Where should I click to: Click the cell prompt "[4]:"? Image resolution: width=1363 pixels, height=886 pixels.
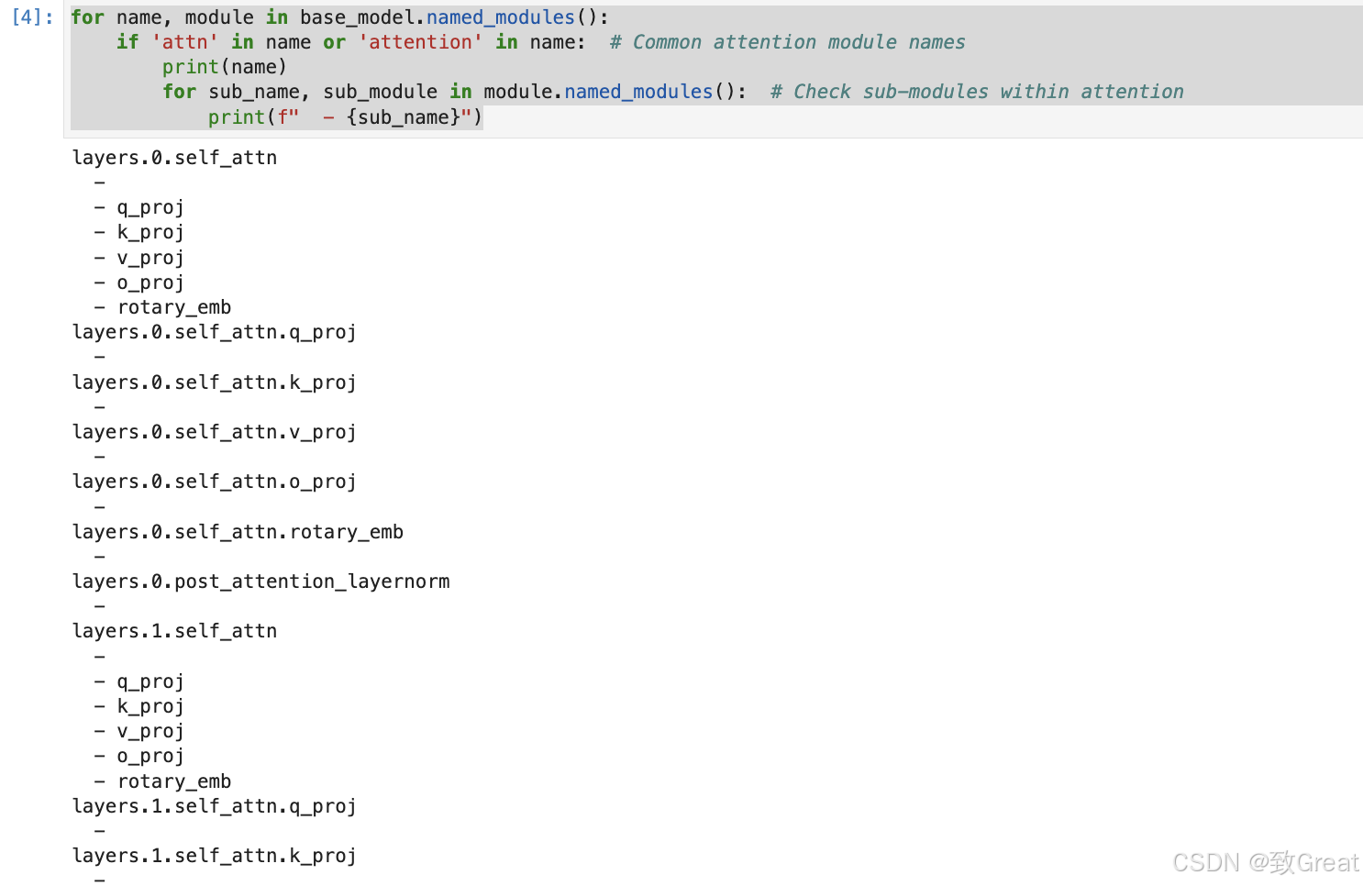coord(32,17)
